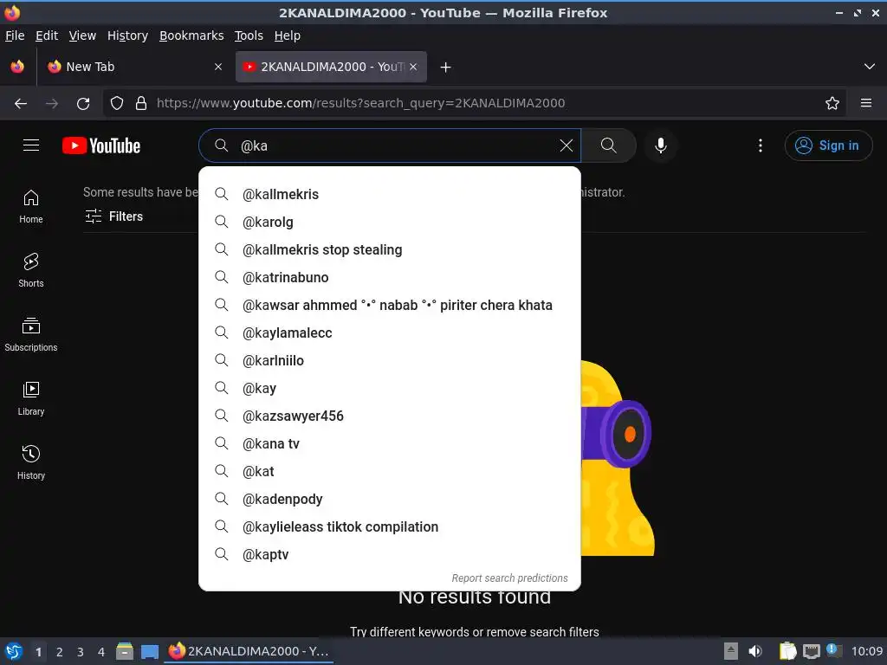The width and height of the screenshot is (887, 665).
Task: Open Library in sidebar
Action: click(x=31, y=398)
